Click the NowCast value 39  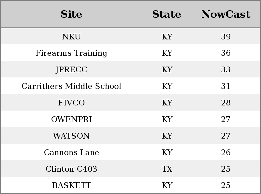pos(226,37)
